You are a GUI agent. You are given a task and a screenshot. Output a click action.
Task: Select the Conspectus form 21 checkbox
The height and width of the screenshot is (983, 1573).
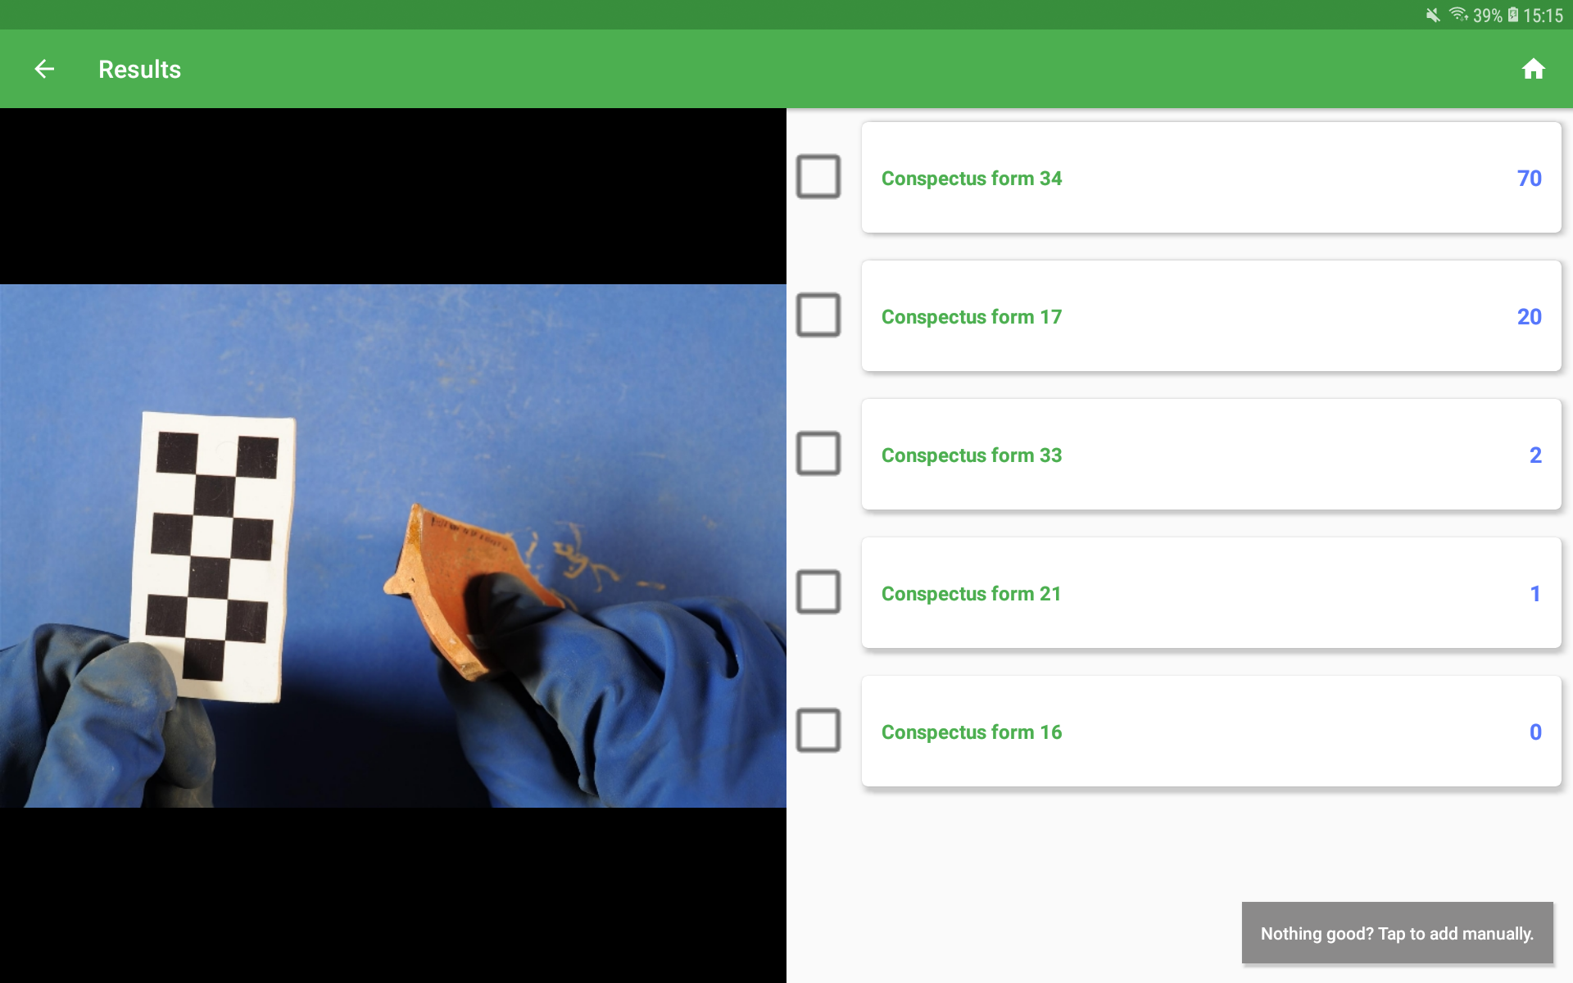(818, 592)
